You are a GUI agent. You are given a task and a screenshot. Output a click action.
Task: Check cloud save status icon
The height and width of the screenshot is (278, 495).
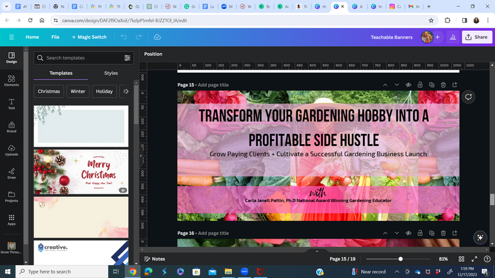pyautogui.click(x=157, y=37)
